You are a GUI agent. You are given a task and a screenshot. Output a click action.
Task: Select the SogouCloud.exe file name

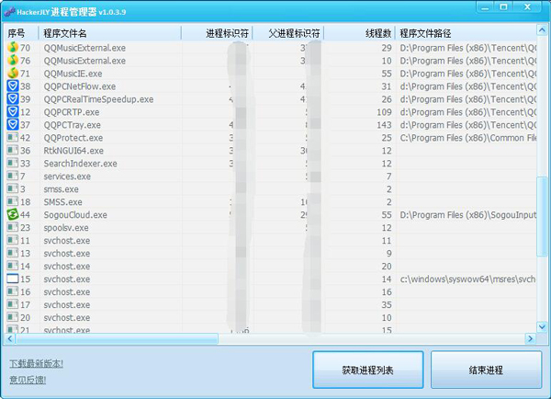(x=75, y=214)
